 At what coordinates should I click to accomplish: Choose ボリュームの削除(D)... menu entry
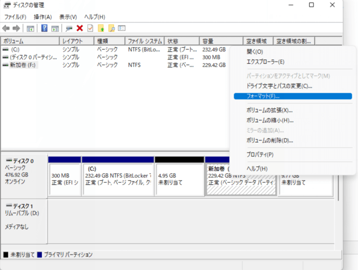[x=293, y=140]
